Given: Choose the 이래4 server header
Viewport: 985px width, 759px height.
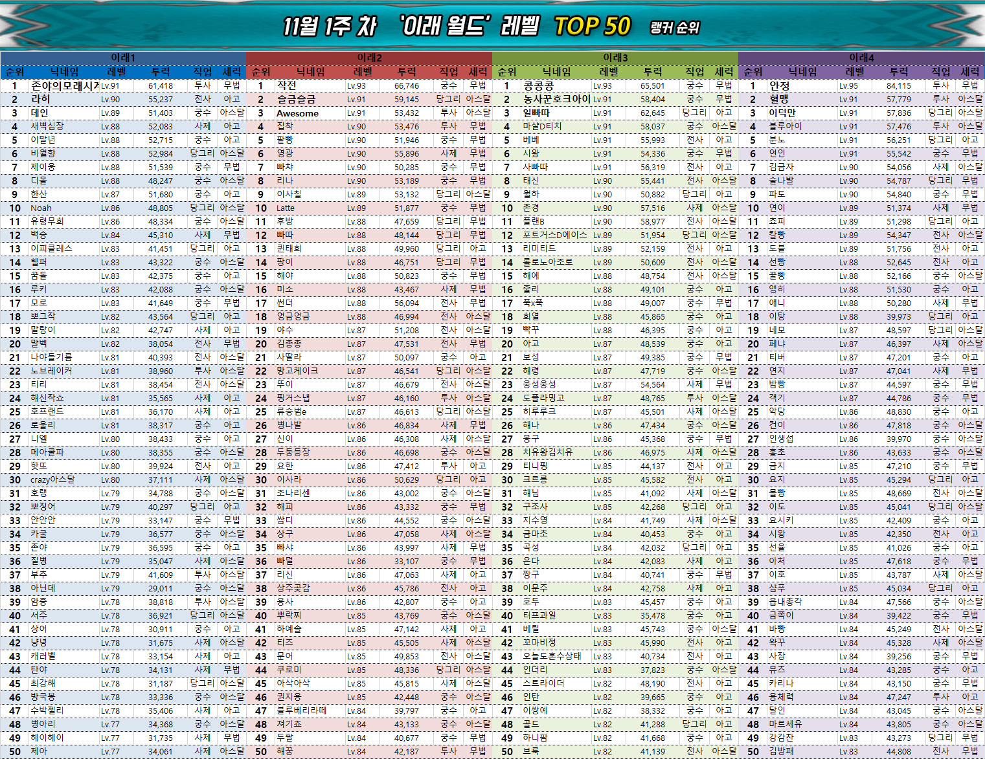Looking at the screenshot, I should (x=861, y=58).
